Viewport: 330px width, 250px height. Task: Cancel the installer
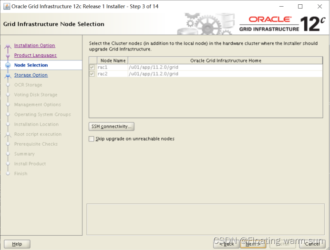click(x=312, y=244)
